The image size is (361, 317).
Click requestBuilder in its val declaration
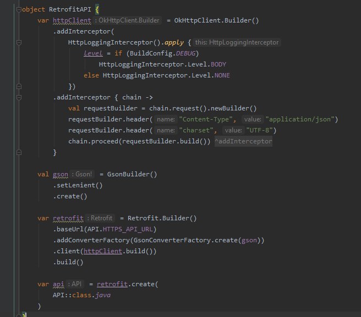(x=110, y=108)
